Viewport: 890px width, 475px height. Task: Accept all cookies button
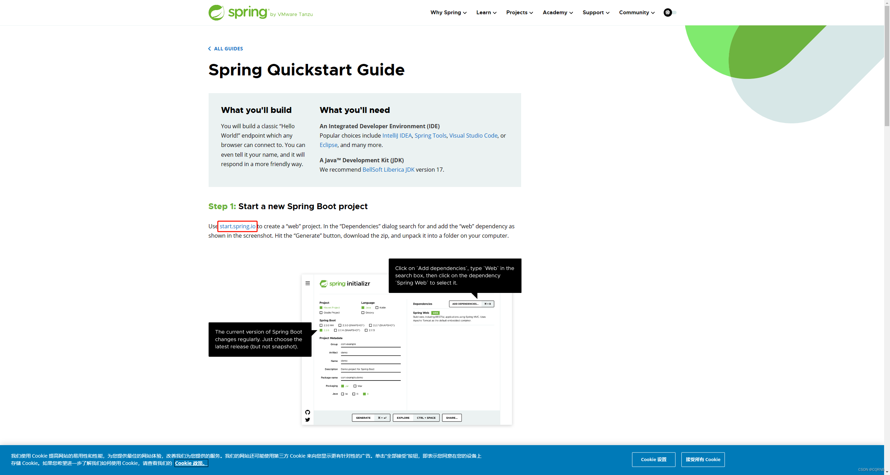click(703, 459)
